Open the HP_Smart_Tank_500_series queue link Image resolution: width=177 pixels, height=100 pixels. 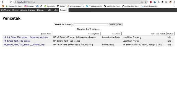17,41
